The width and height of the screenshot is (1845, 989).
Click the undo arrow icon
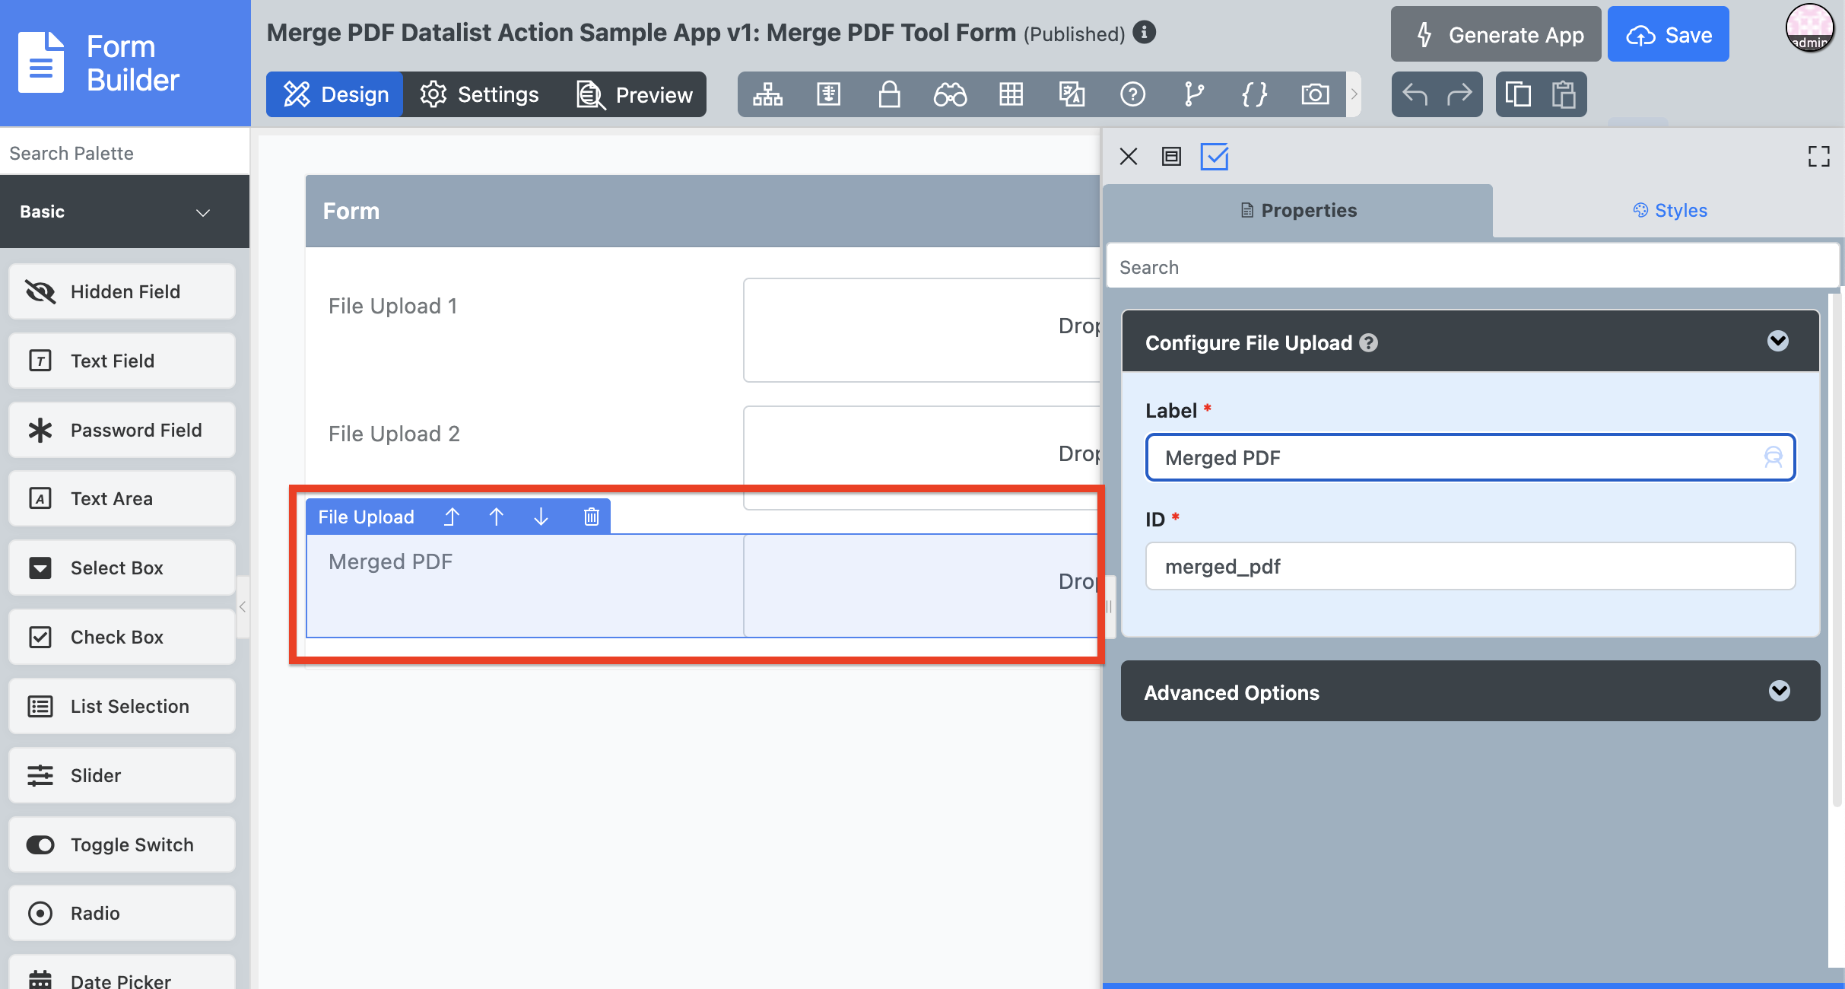(x=1415, y=94)
